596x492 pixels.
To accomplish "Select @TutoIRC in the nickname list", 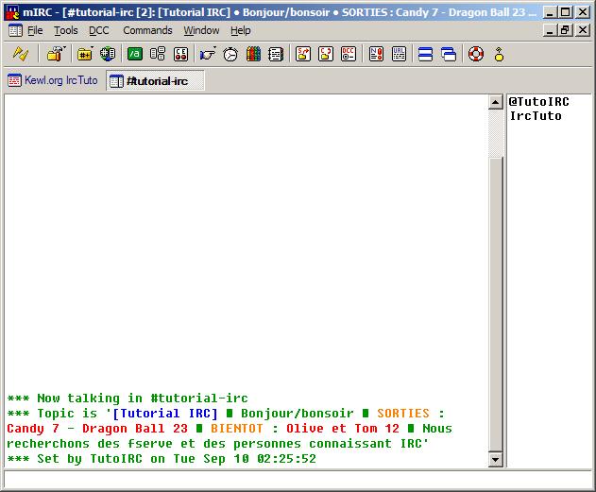I will point(538,102).
